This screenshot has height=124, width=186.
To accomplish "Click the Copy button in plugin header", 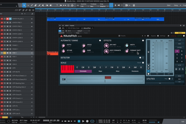I will [x=78, y=33].
